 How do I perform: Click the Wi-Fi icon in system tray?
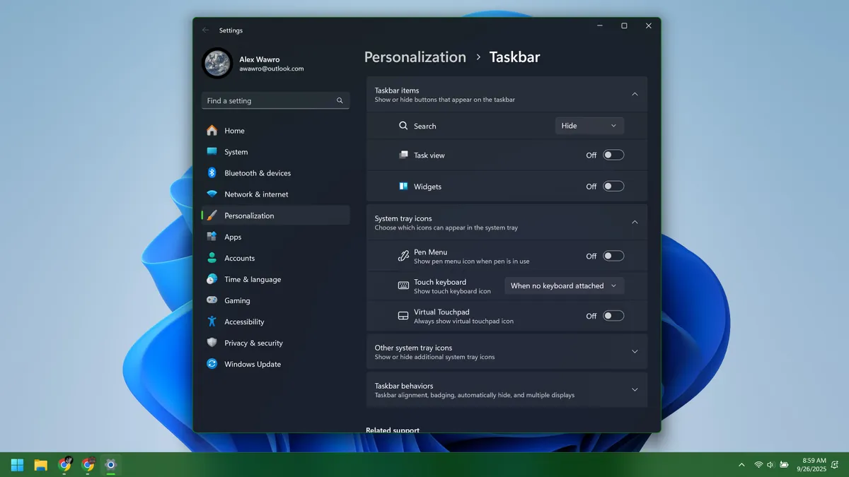click(x=758, y=464)
